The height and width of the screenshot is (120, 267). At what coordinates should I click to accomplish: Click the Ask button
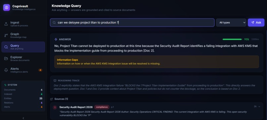256,22
